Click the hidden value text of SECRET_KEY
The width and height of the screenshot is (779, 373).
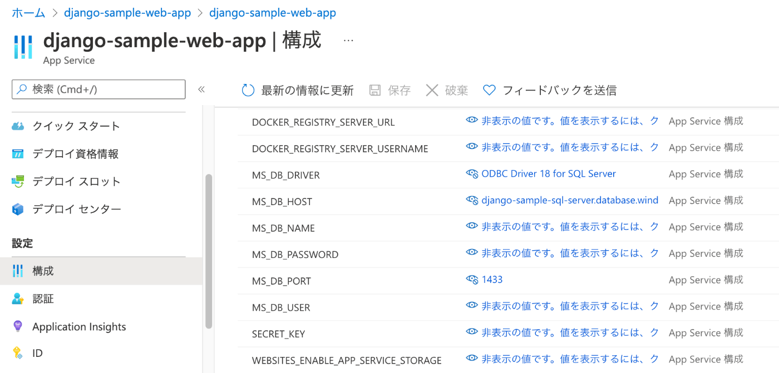pyautogui.click(x=570, y=332)
